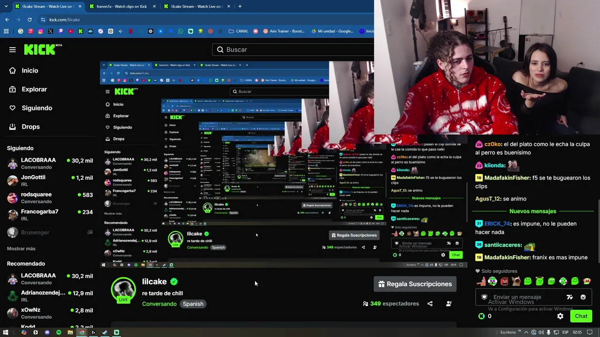The image size is (600, 337).
Task: Open the Twitch bookmark icon
Action: point(60,31)
